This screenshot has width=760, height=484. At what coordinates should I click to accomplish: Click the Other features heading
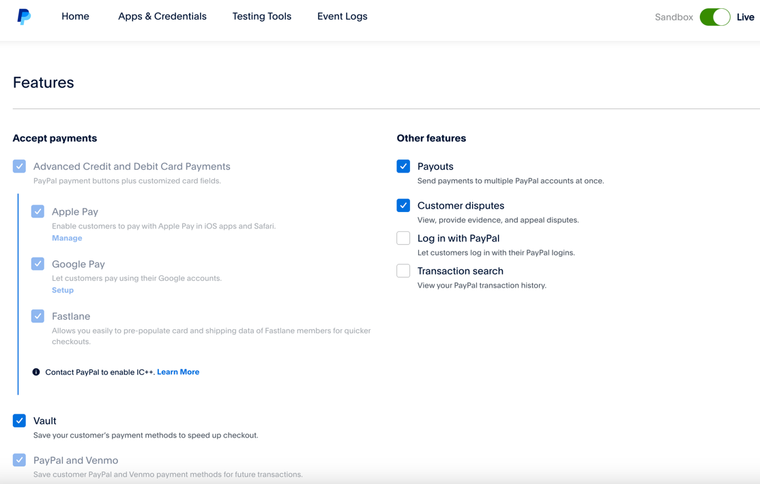click(x=431, y=138)
